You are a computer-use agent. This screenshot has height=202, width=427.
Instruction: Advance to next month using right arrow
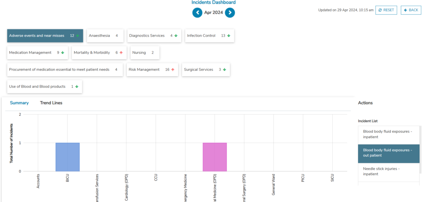230,13
